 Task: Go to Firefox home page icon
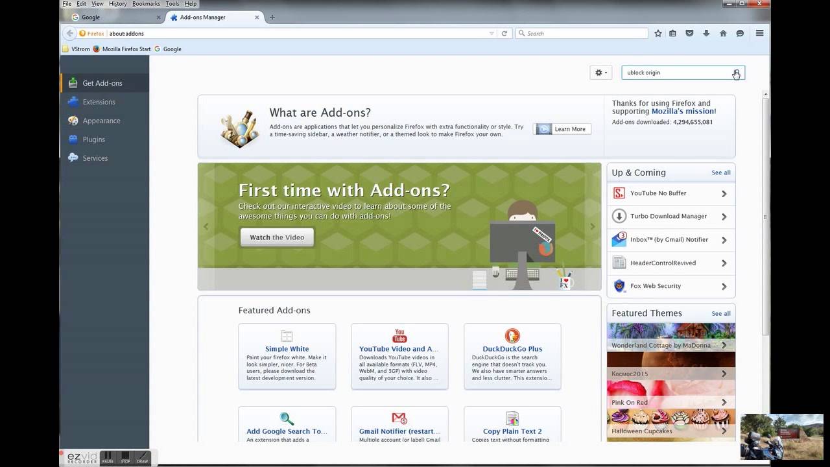click(x=723, y=33)
